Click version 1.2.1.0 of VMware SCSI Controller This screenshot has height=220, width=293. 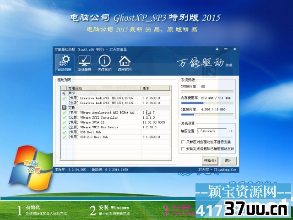coord(148,117)
